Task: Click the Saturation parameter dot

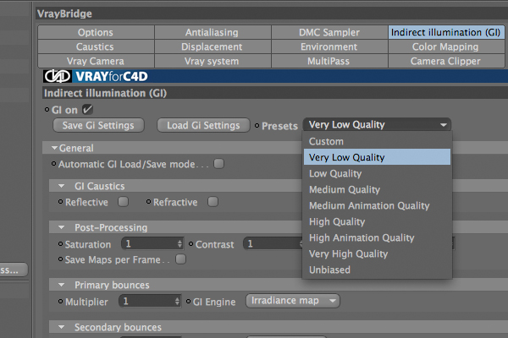Action: click(x=60, y=244)
